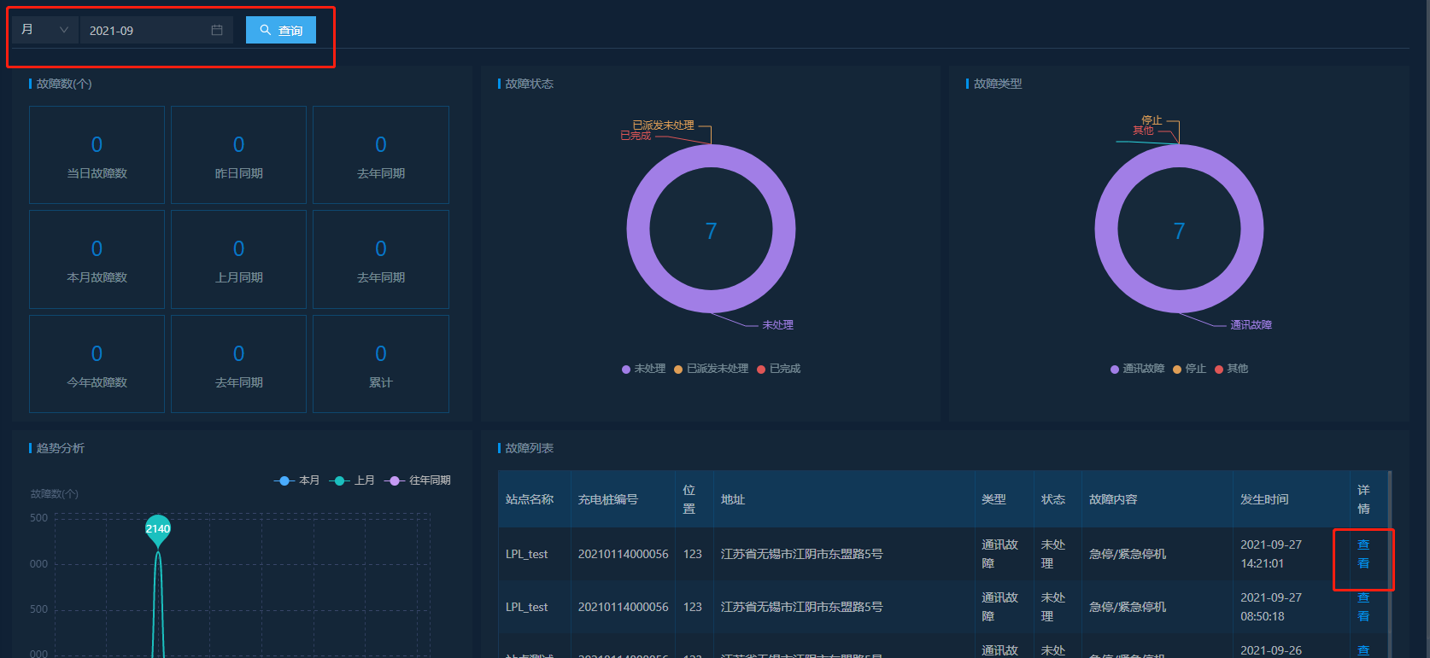This screenshot has height=658, width=1430.
Task: Open the 月 period dropdown
Action: coord(44,30)
